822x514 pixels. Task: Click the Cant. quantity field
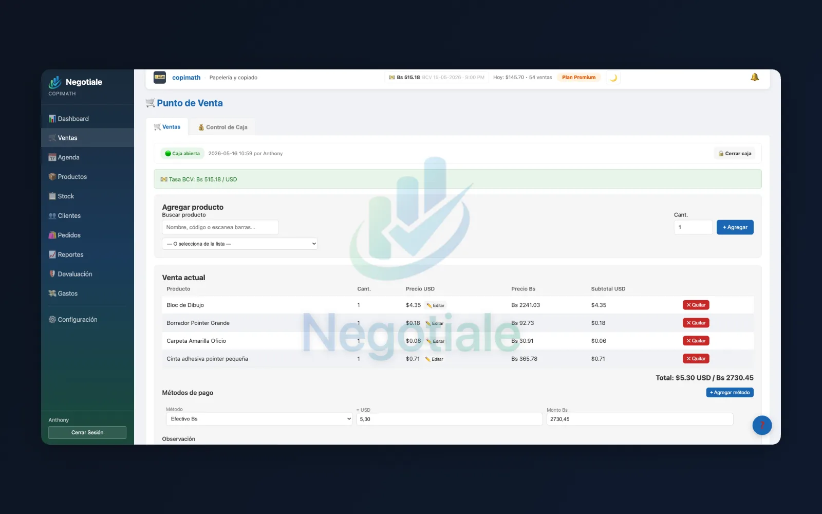coord(693,227)
